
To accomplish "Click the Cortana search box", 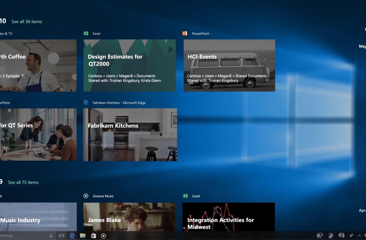I will 23,236.
